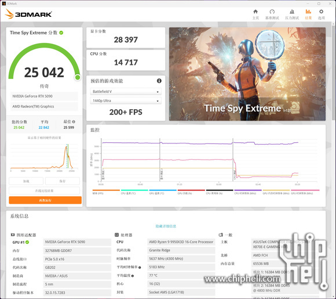Click the NVIDIA GeForce RTX 5090 field under score
336x299 pixels.
[x=44, y=96]
